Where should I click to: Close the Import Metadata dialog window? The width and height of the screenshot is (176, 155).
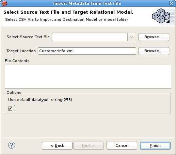click(x=171, y=3)
